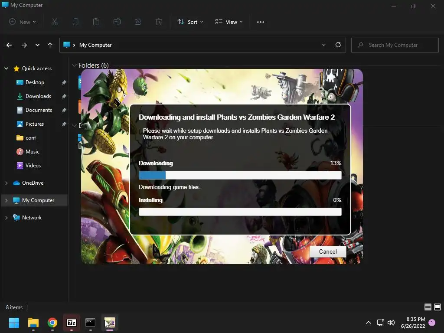Screen dimensions: 444x333
Task: Open the View dropdown
Action: 229,22
